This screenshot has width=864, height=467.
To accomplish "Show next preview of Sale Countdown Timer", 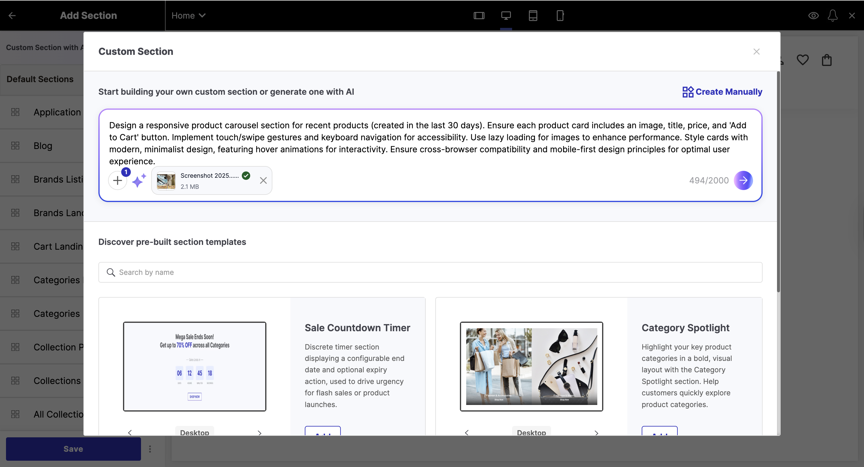I will pyautogui.click(x=259, y=433).
